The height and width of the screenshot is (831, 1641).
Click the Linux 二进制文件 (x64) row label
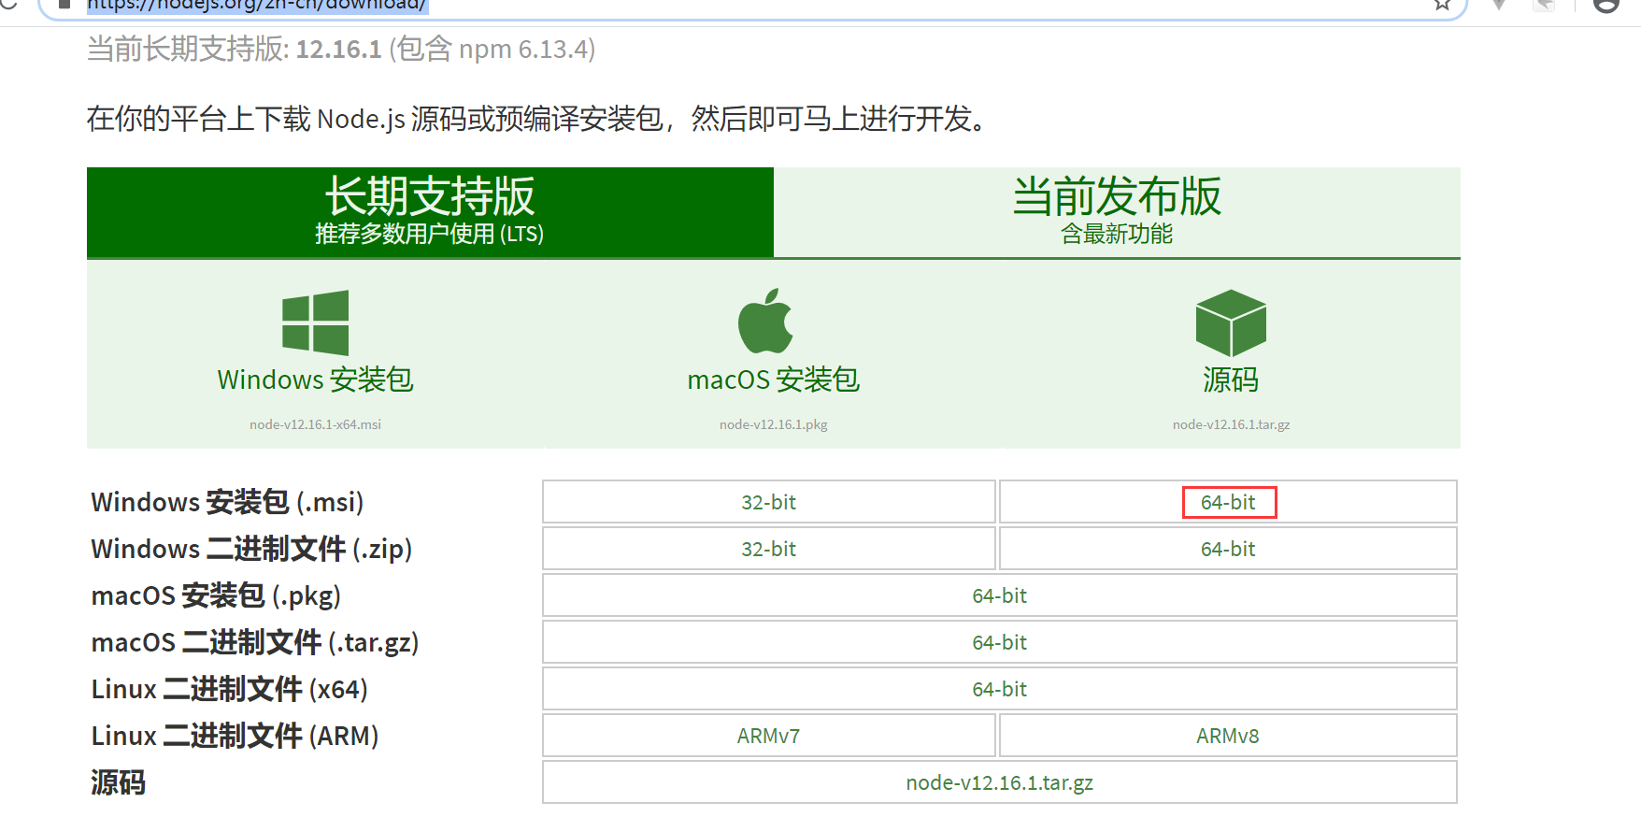pyautogui.click(x=230, y=689)
